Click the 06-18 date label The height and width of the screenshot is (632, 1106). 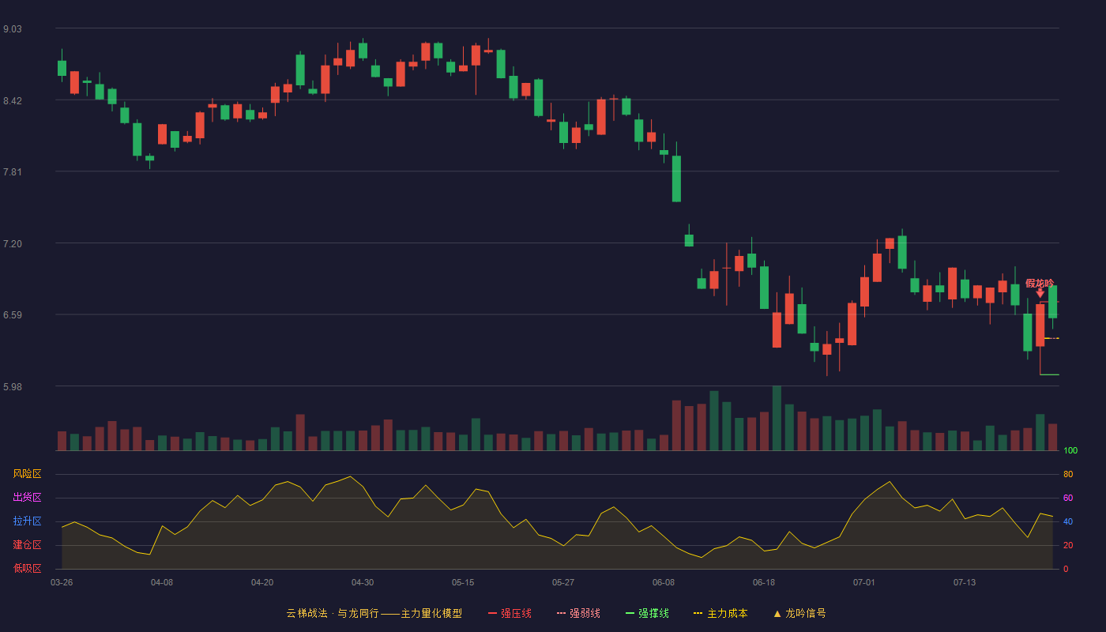coord(764,582)
